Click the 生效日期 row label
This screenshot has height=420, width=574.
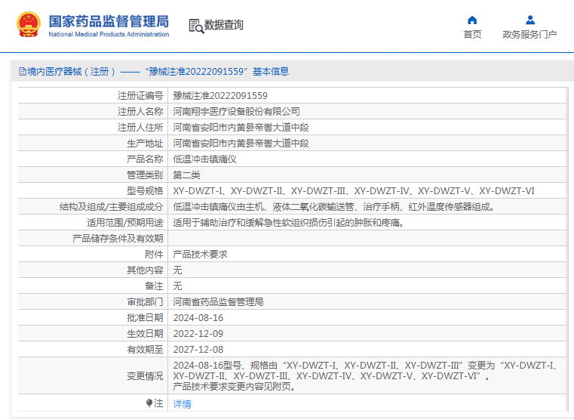point(145,334)
